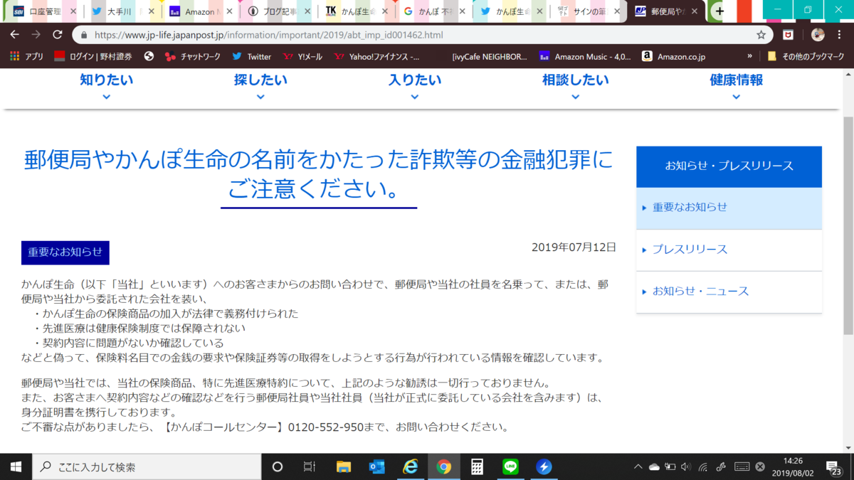Open File Explorer from the taskbar

point(344,467)
